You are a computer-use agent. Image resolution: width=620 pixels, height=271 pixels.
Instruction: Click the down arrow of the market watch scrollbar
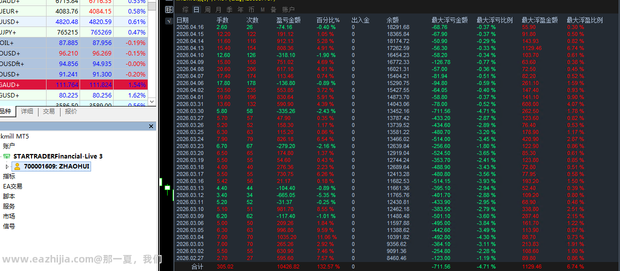[x=153, y=101]
